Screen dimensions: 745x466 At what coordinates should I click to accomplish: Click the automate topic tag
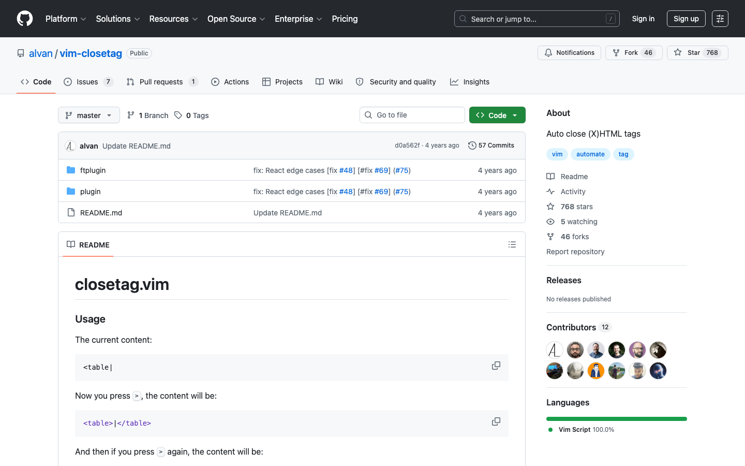(x=590, y=154)
